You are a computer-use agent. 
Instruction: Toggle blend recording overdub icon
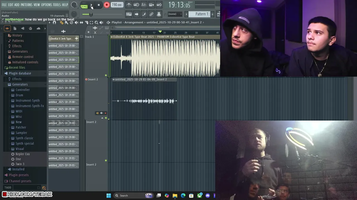coord(151,5)
